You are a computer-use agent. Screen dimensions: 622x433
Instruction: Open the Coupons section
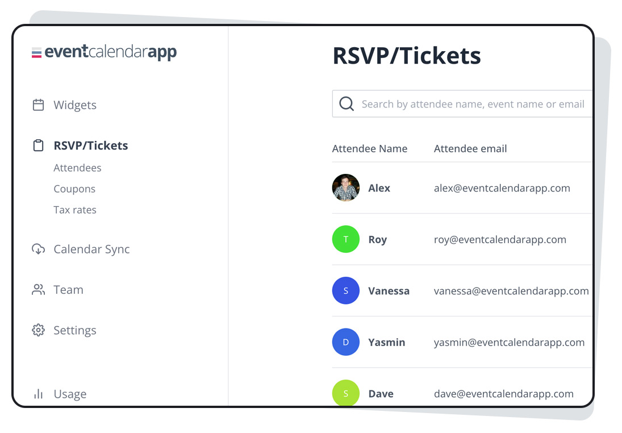tap(74, 189)
